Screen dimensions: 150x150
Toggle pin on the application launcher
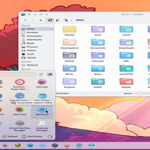coord(50,75)
